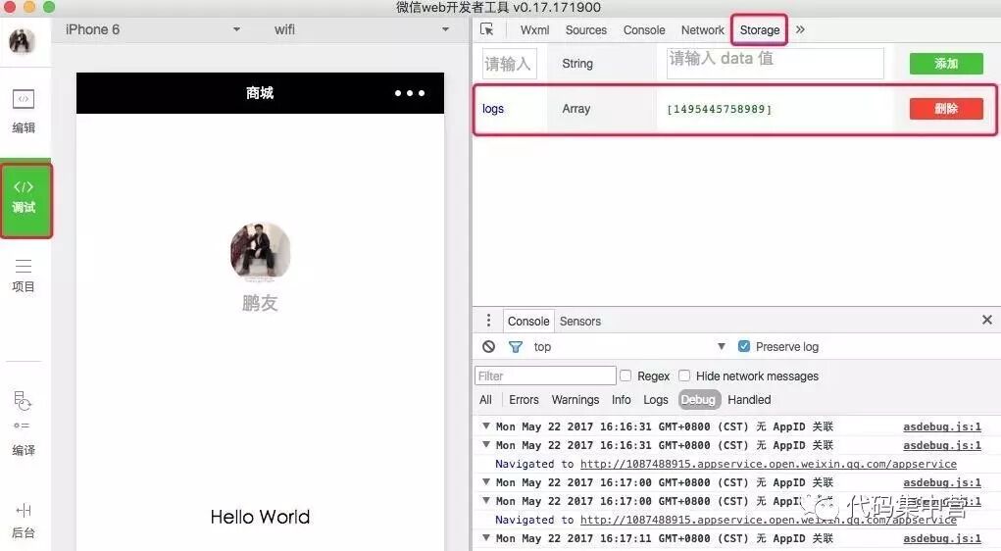Click the Hello World text
1001x551 pixels.
260,517
